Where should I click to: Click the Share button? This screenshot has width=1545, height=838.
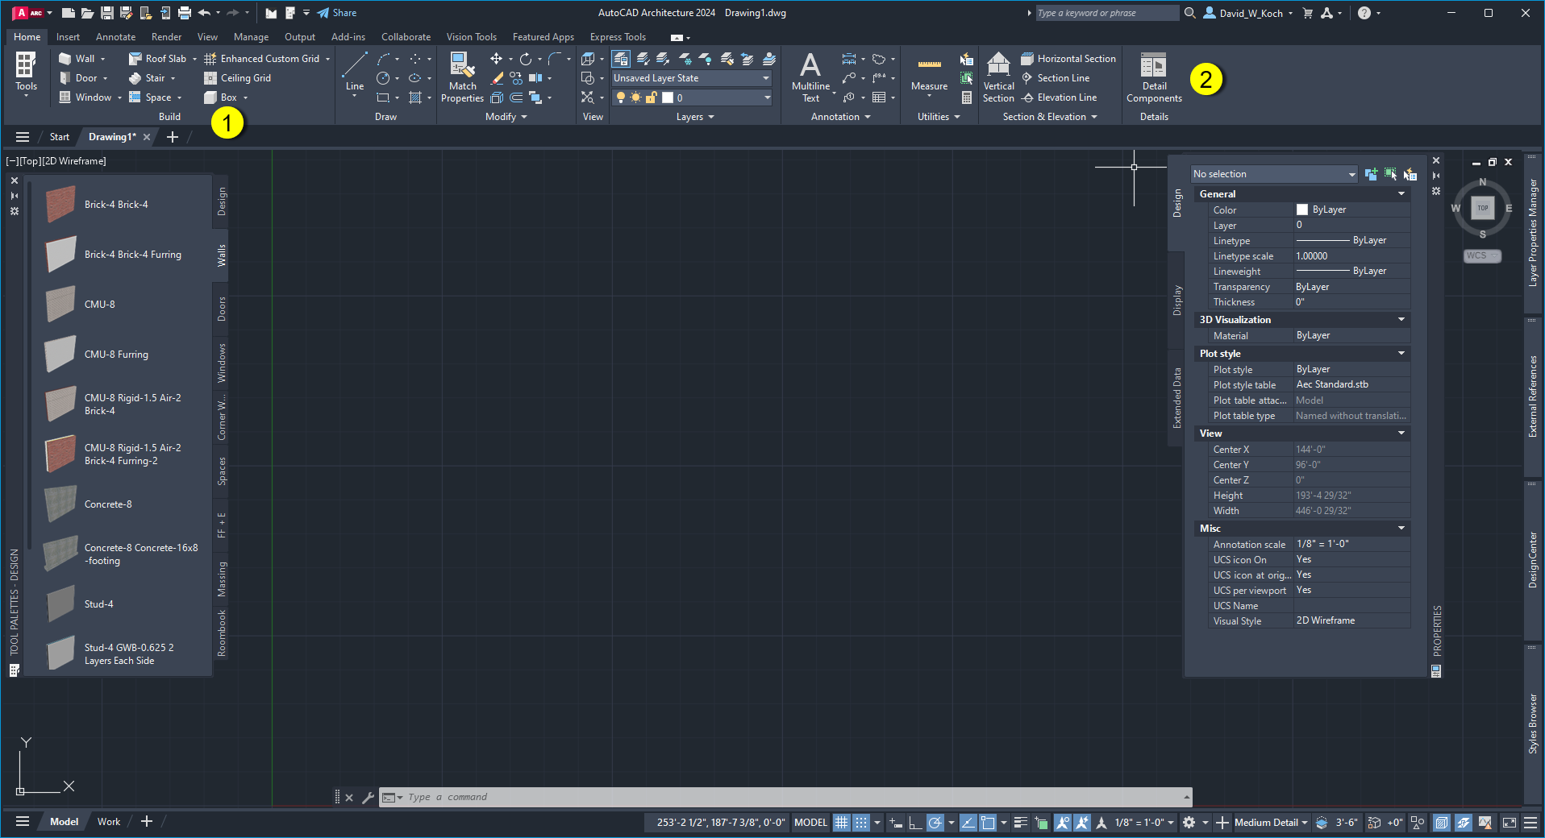337,12
